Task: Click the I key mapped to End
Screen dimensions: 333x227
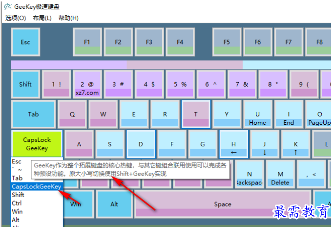Action: [289, 114]
